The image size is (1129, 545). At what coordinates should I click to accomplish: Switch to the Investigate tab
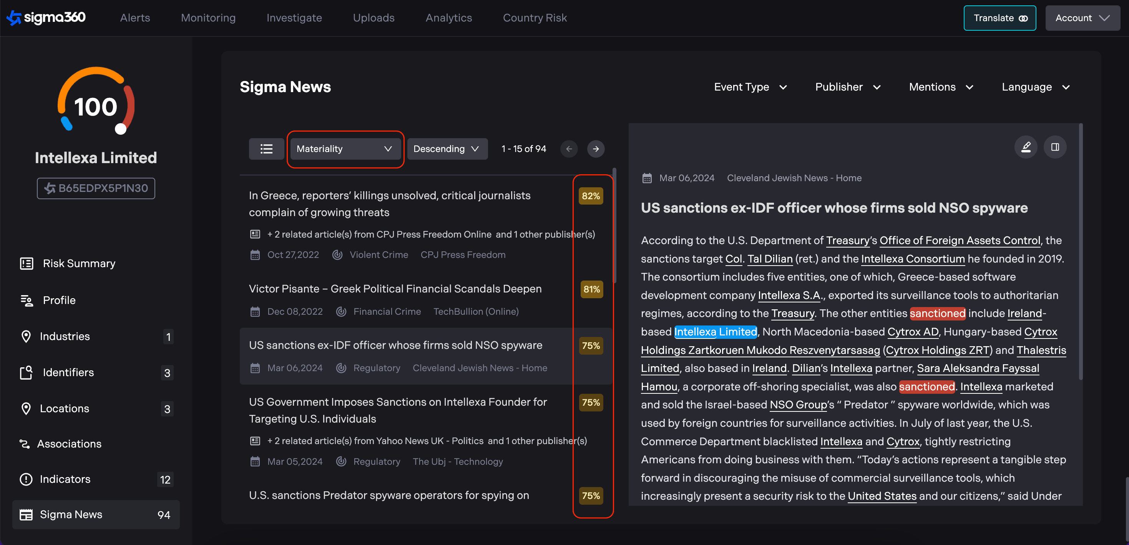click(294, 18)
